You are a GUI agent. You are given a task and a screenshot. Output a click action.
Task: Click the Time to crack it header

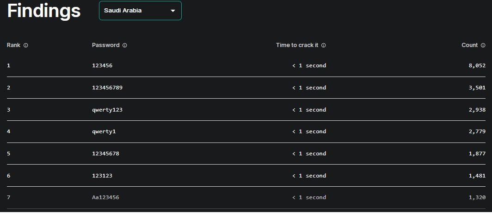297,45
